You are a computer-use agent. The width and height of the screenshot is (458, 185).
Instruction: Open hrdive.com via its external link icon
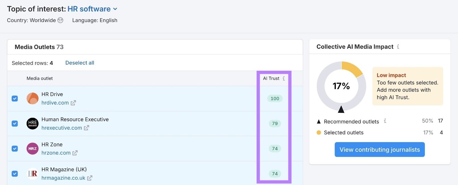coord(74,103)
